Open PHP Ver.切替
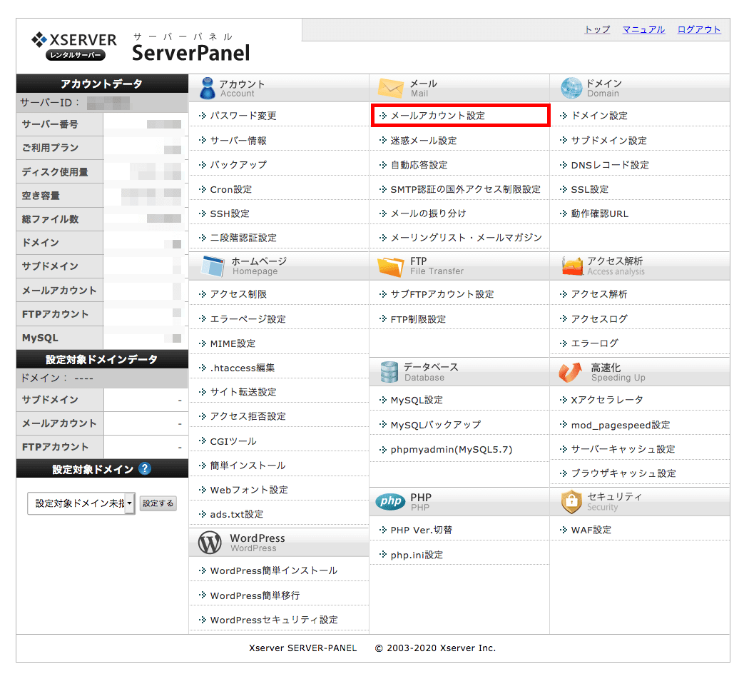Viewport: 744px width, 684px height. click(422, 530)
